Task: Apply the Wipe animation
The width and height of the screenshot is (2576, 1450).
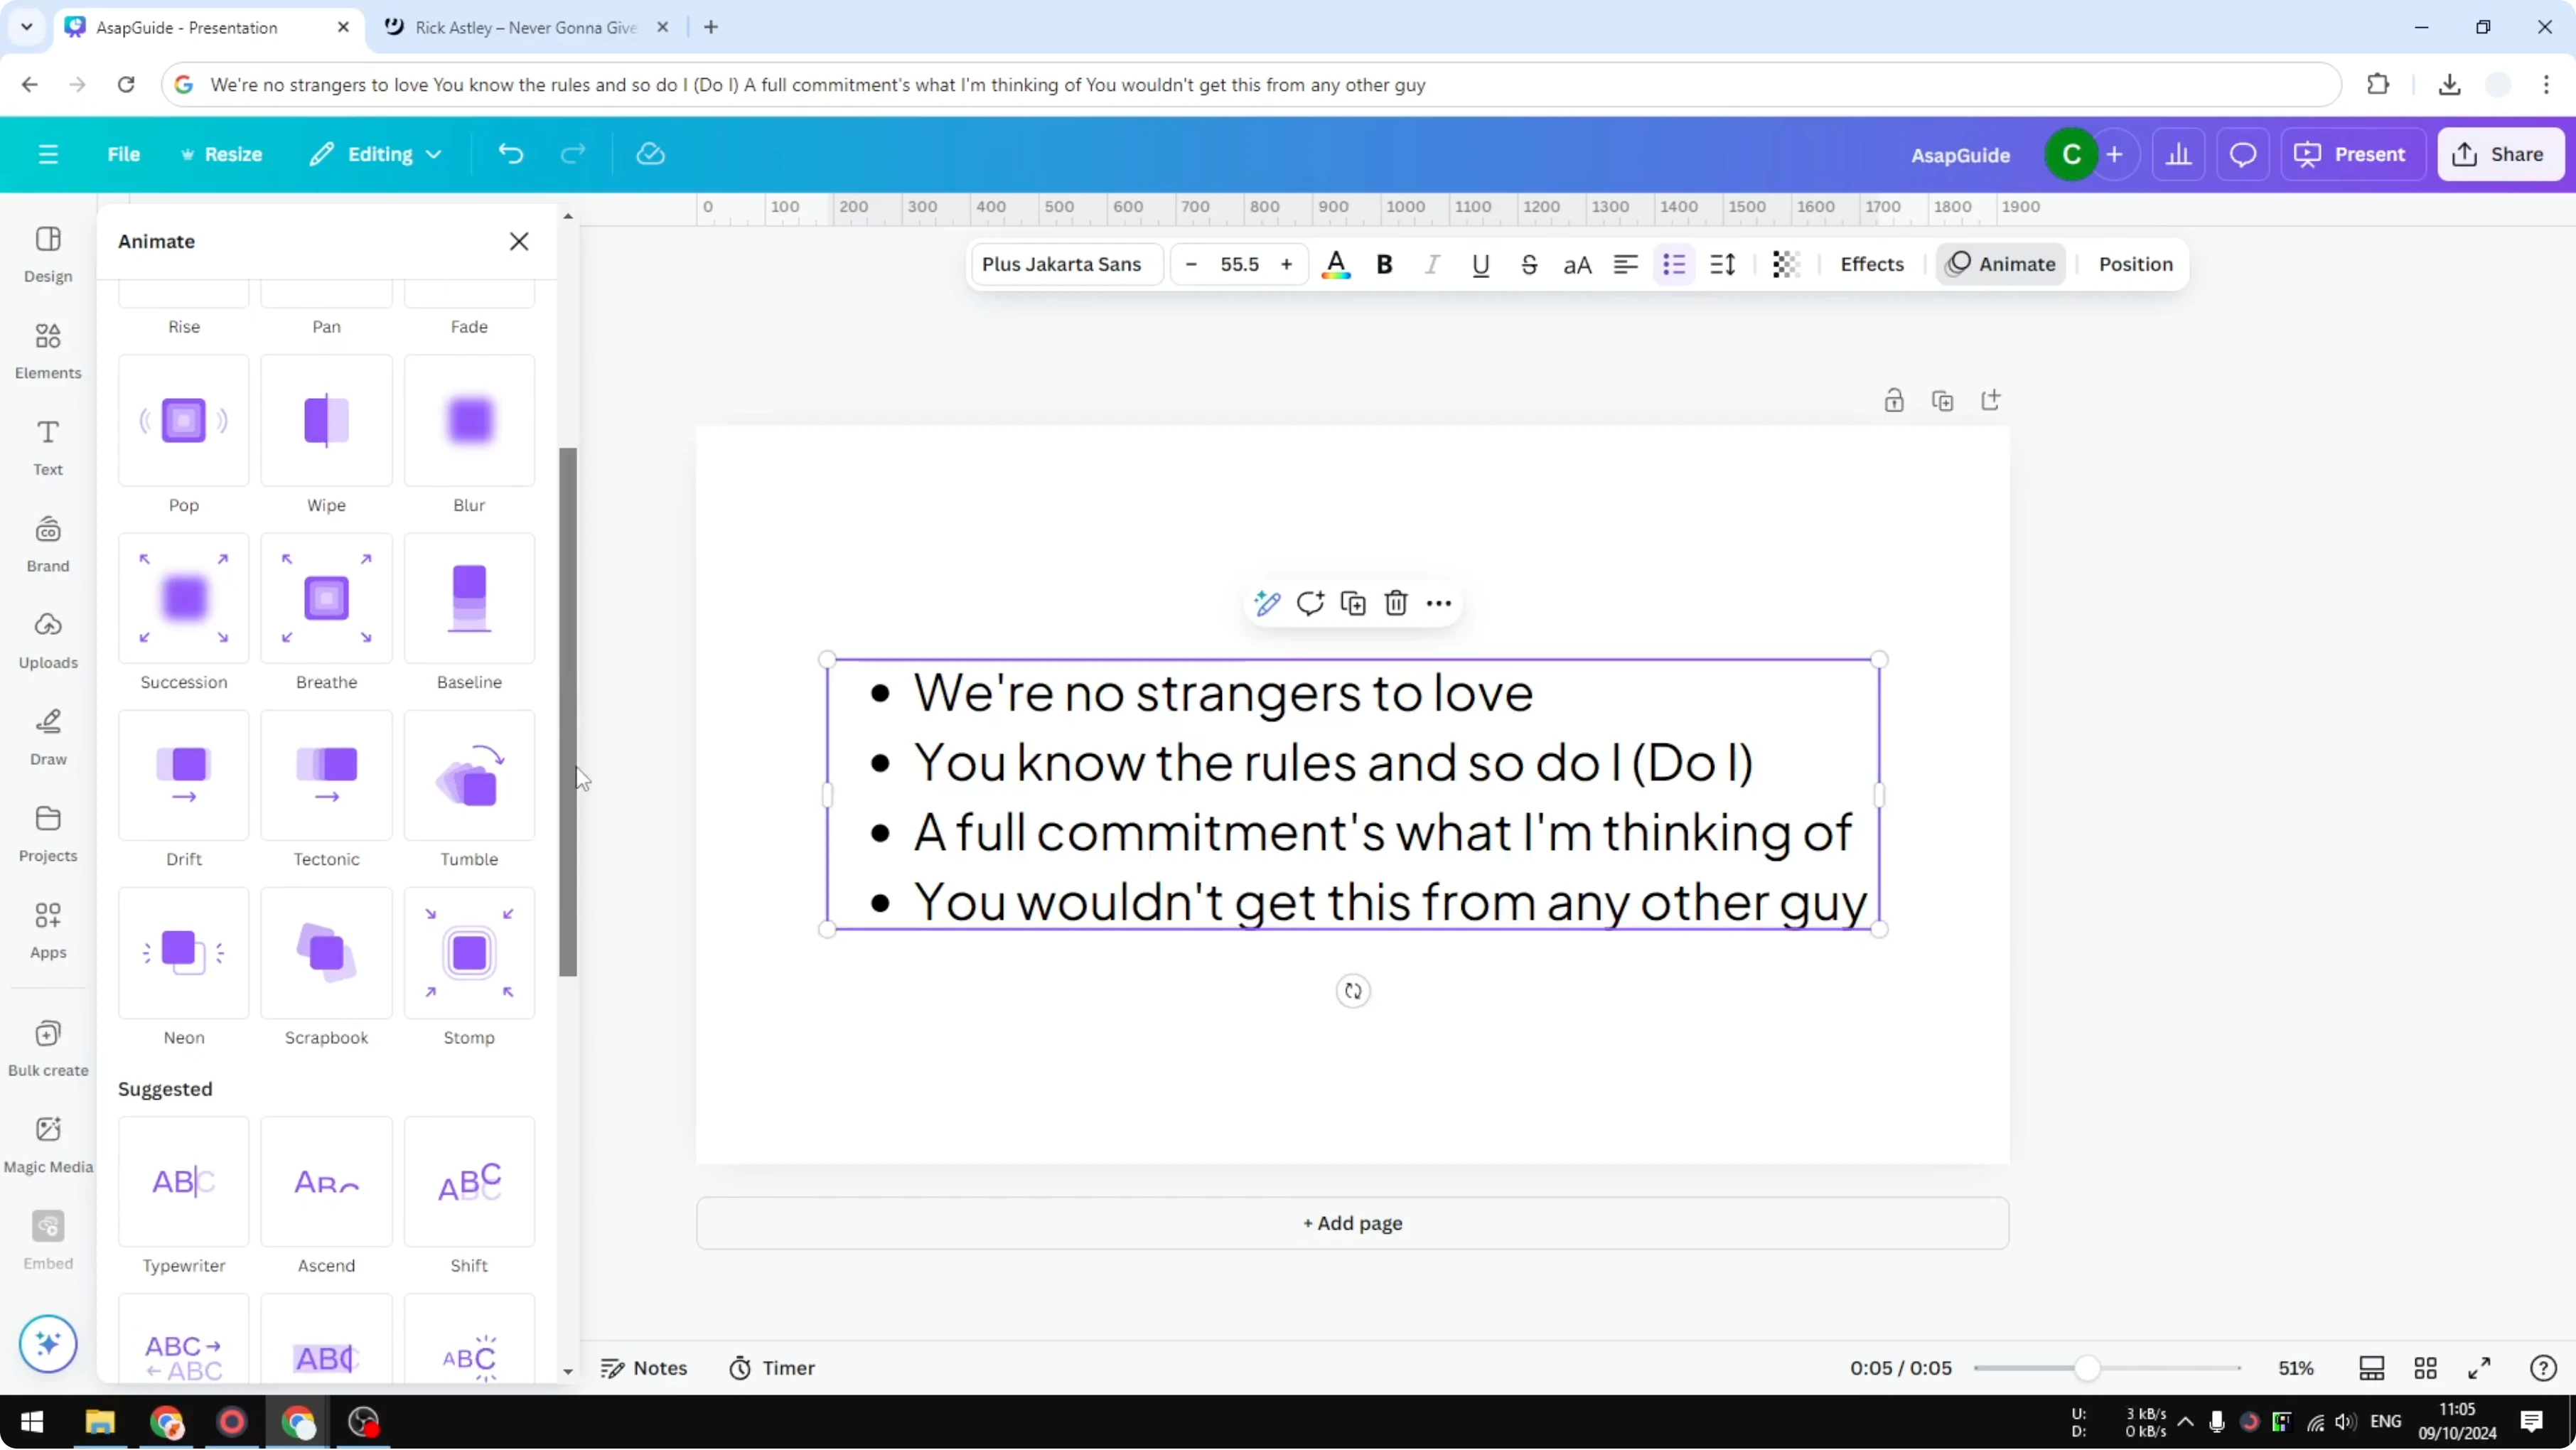Action: 326,421
